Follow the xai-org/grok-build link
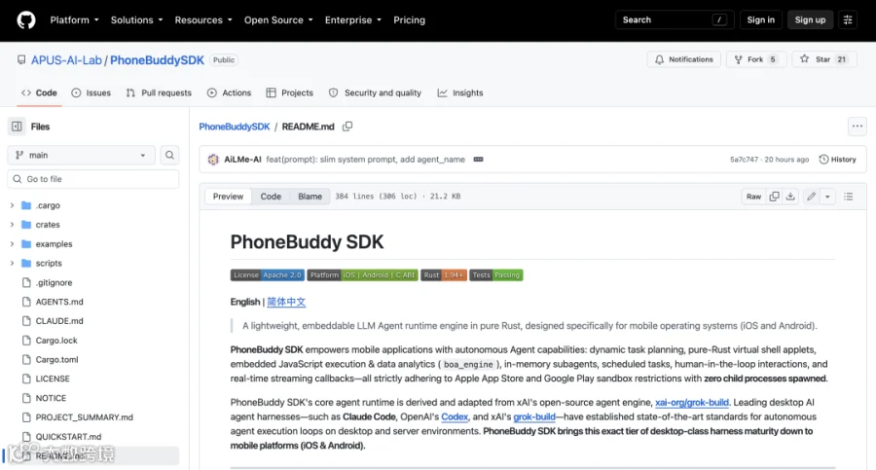The image size is (876, 470). (x=692, y=403)
